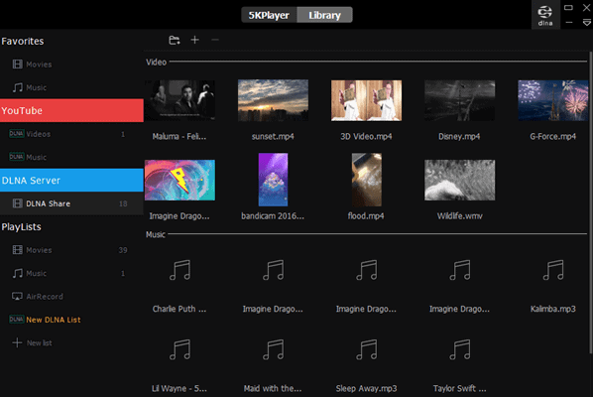This screenshot has width=593, height=397.
Task: Click the plus add file icon
Action: coord(194,40)
